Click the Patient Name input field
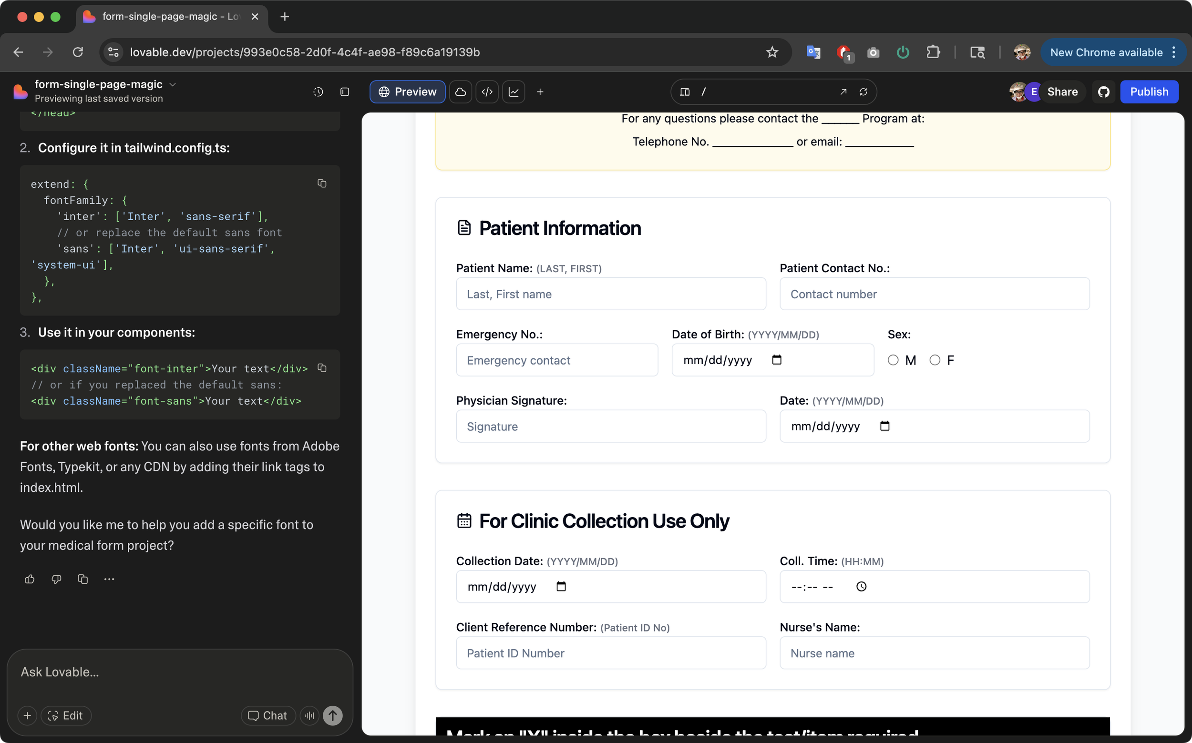 point(610,294)
